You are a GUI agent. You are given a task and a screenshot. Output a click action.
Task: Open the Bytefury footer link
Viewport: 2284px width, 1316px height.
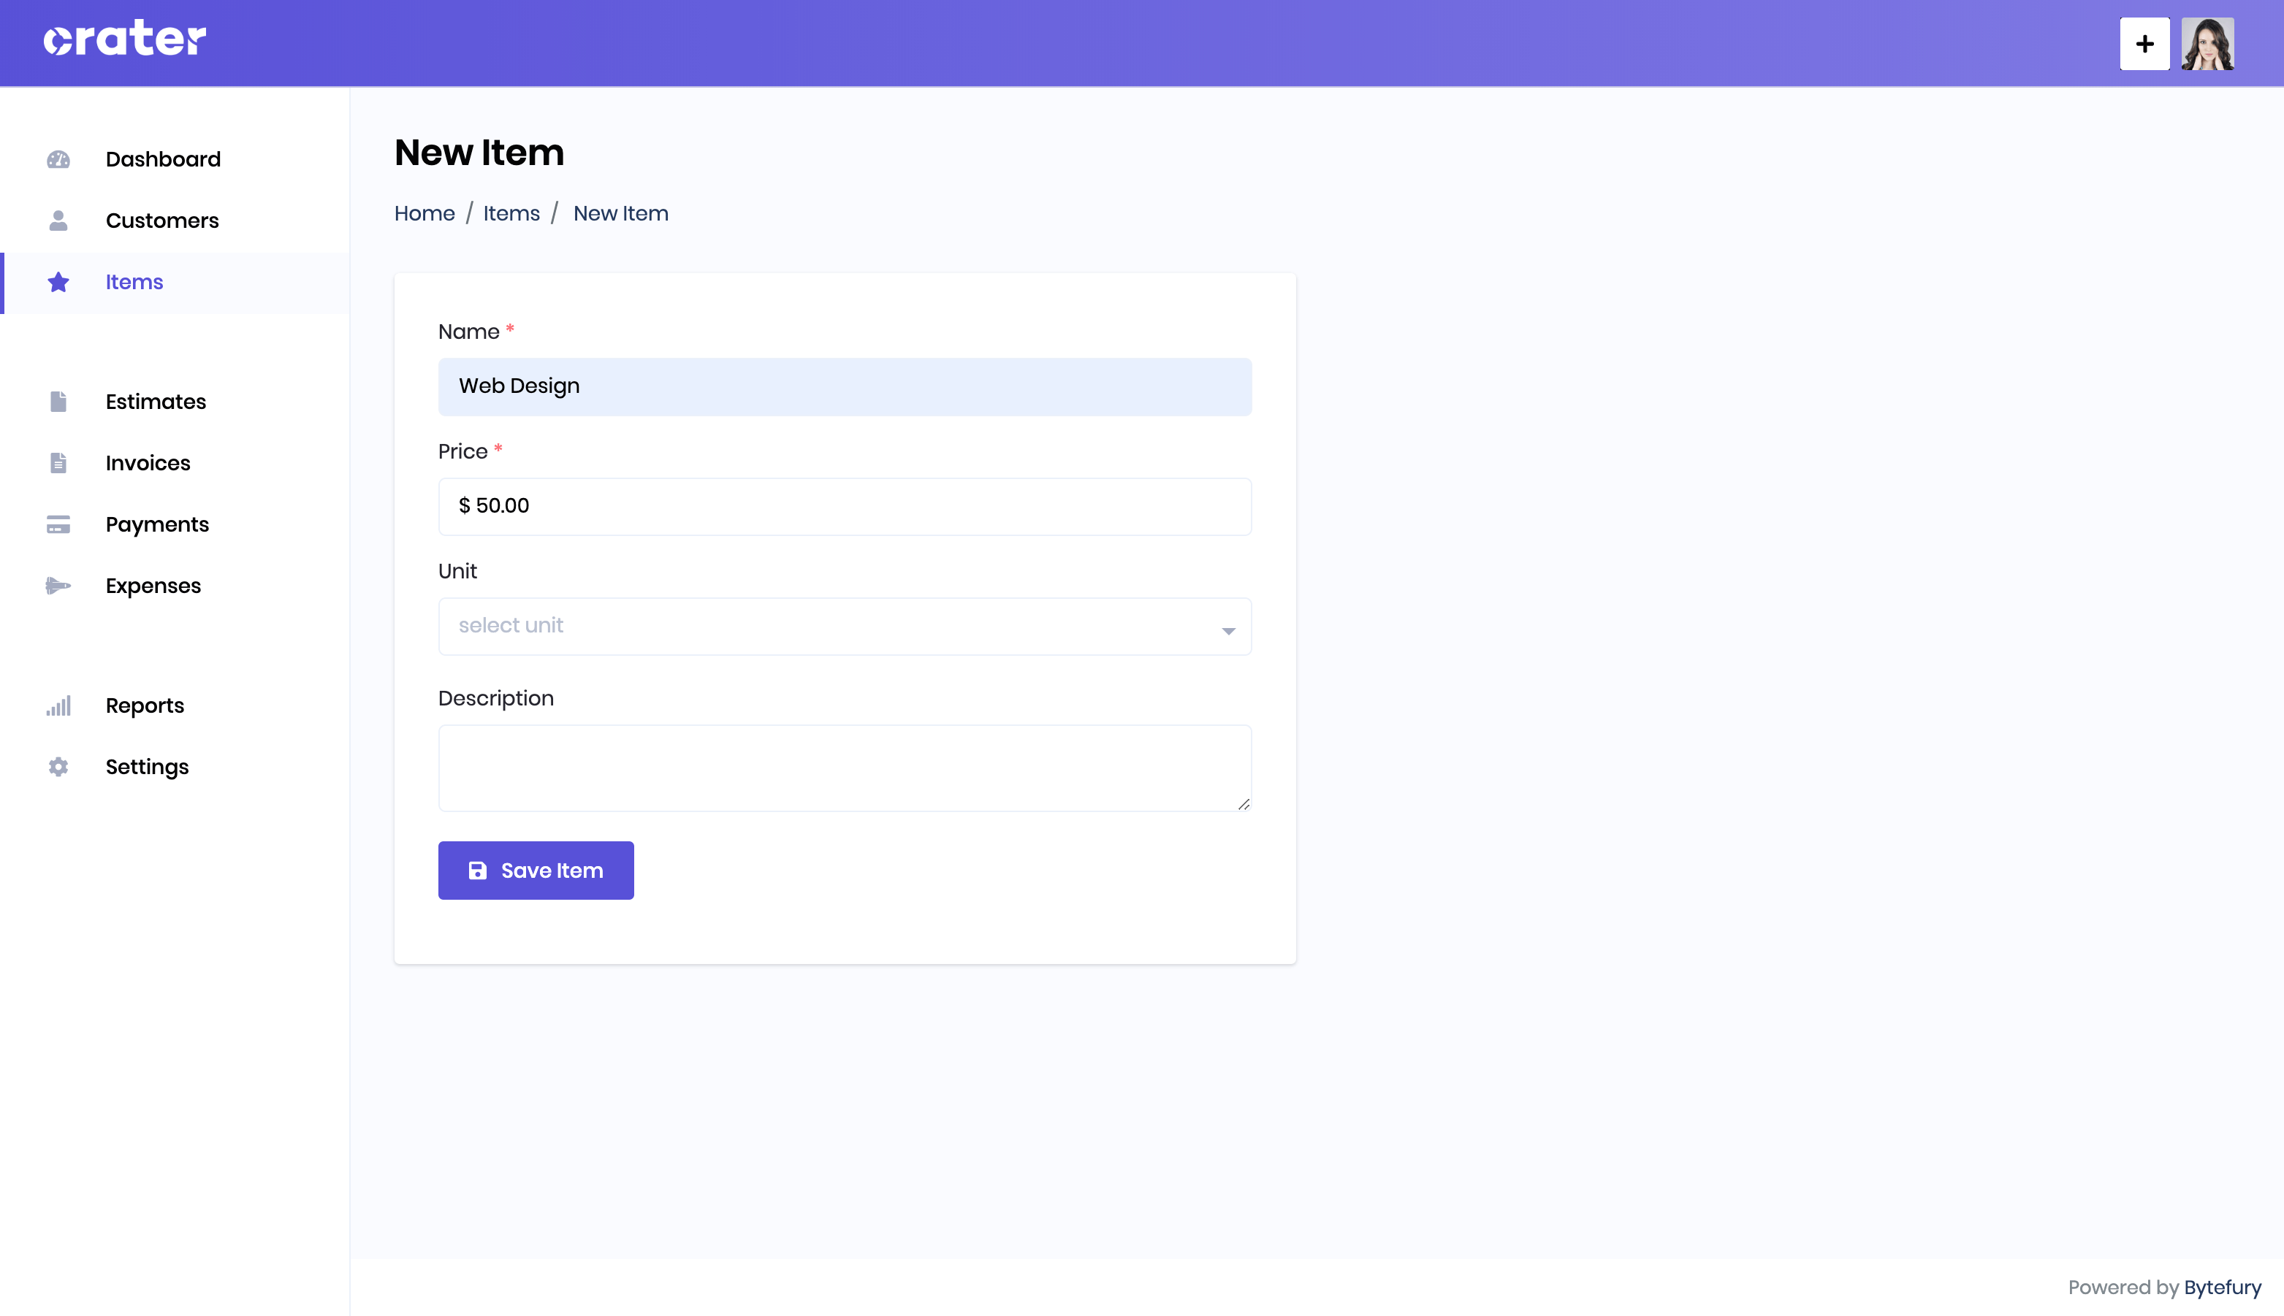pos(2223,1287)
